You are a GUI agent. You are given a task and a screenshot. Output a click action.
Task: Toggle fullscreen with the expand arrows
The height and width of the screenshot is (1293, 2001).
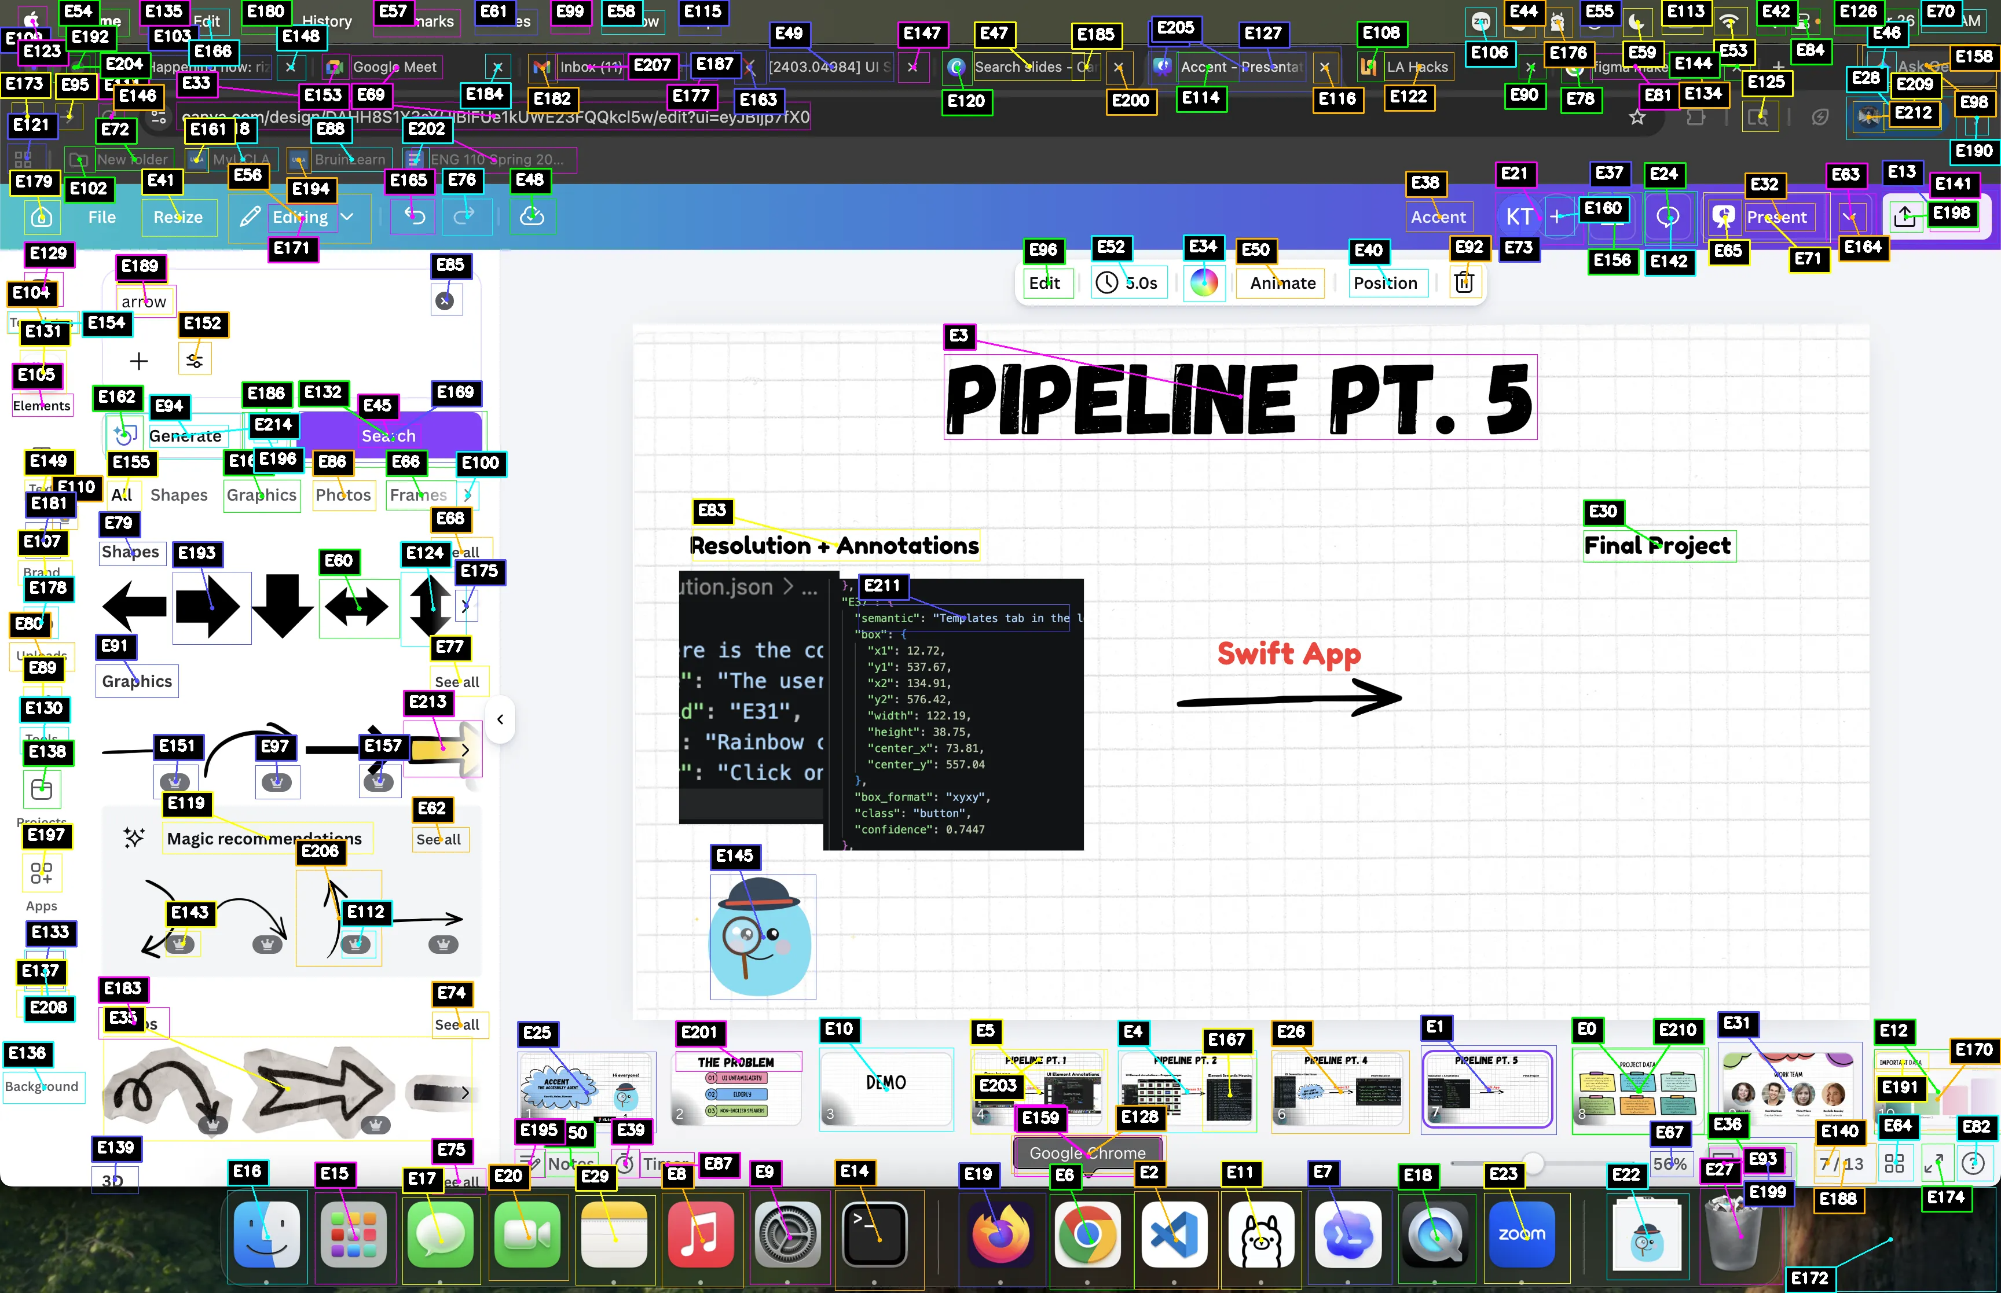1934,1164
